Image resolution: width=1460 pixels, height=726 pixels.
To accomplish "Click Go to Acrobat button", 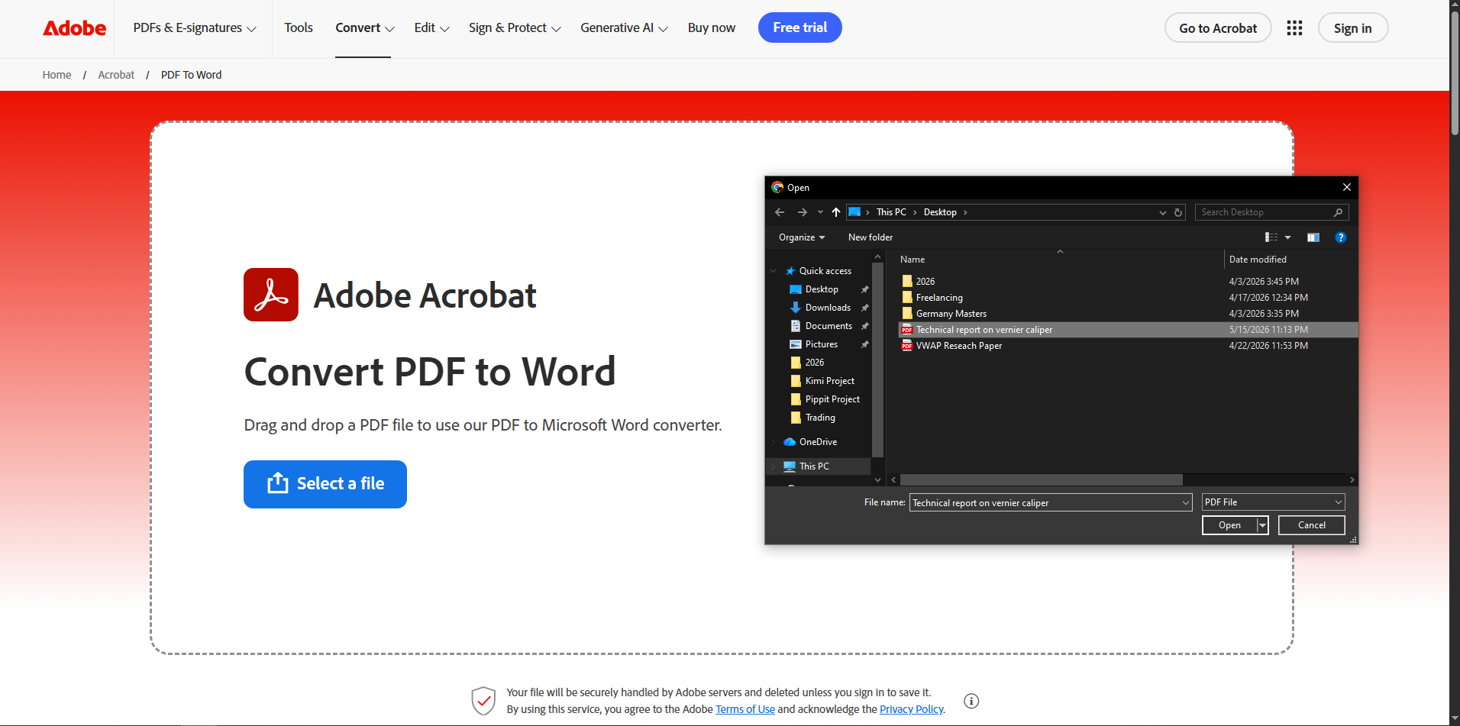I will (x=1218, y=28).
